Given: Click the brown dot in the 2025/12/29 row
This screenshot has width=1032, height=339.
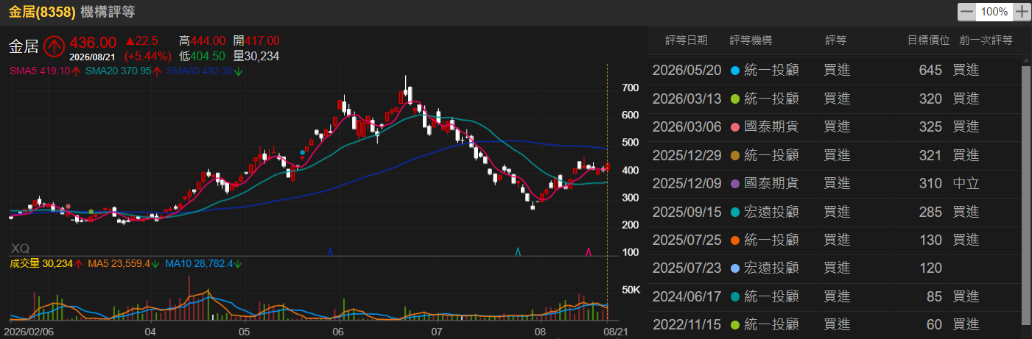Looking at the screenshot, I should (x=734, y=155).
